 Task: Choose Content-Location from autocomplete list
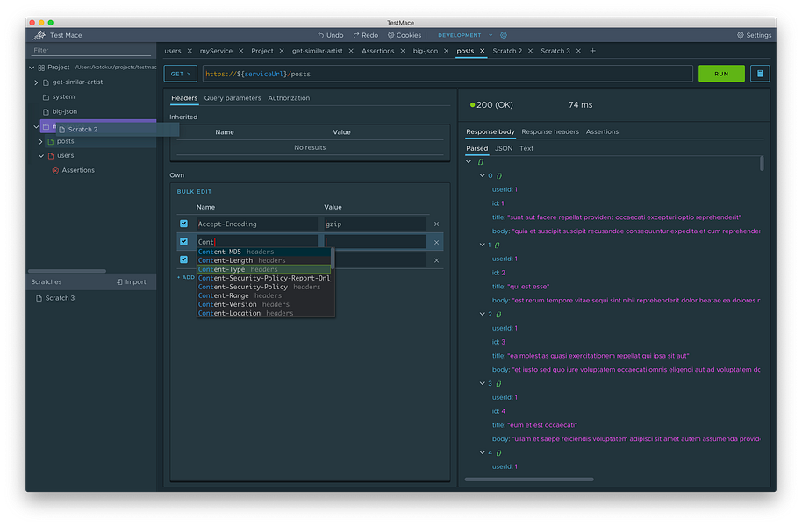(264, 313)
